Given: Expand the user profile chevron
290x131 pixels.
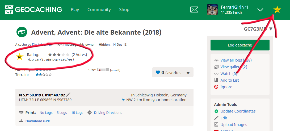Looking at the screenshot, I should [x=260, y=10].
